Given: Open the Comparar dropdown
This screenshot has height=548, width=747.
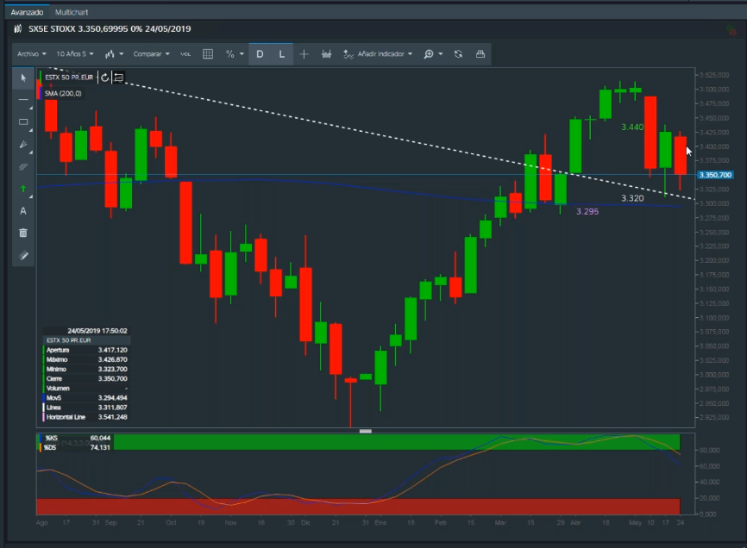Looking at the screenshot, I should click(151, 53).
